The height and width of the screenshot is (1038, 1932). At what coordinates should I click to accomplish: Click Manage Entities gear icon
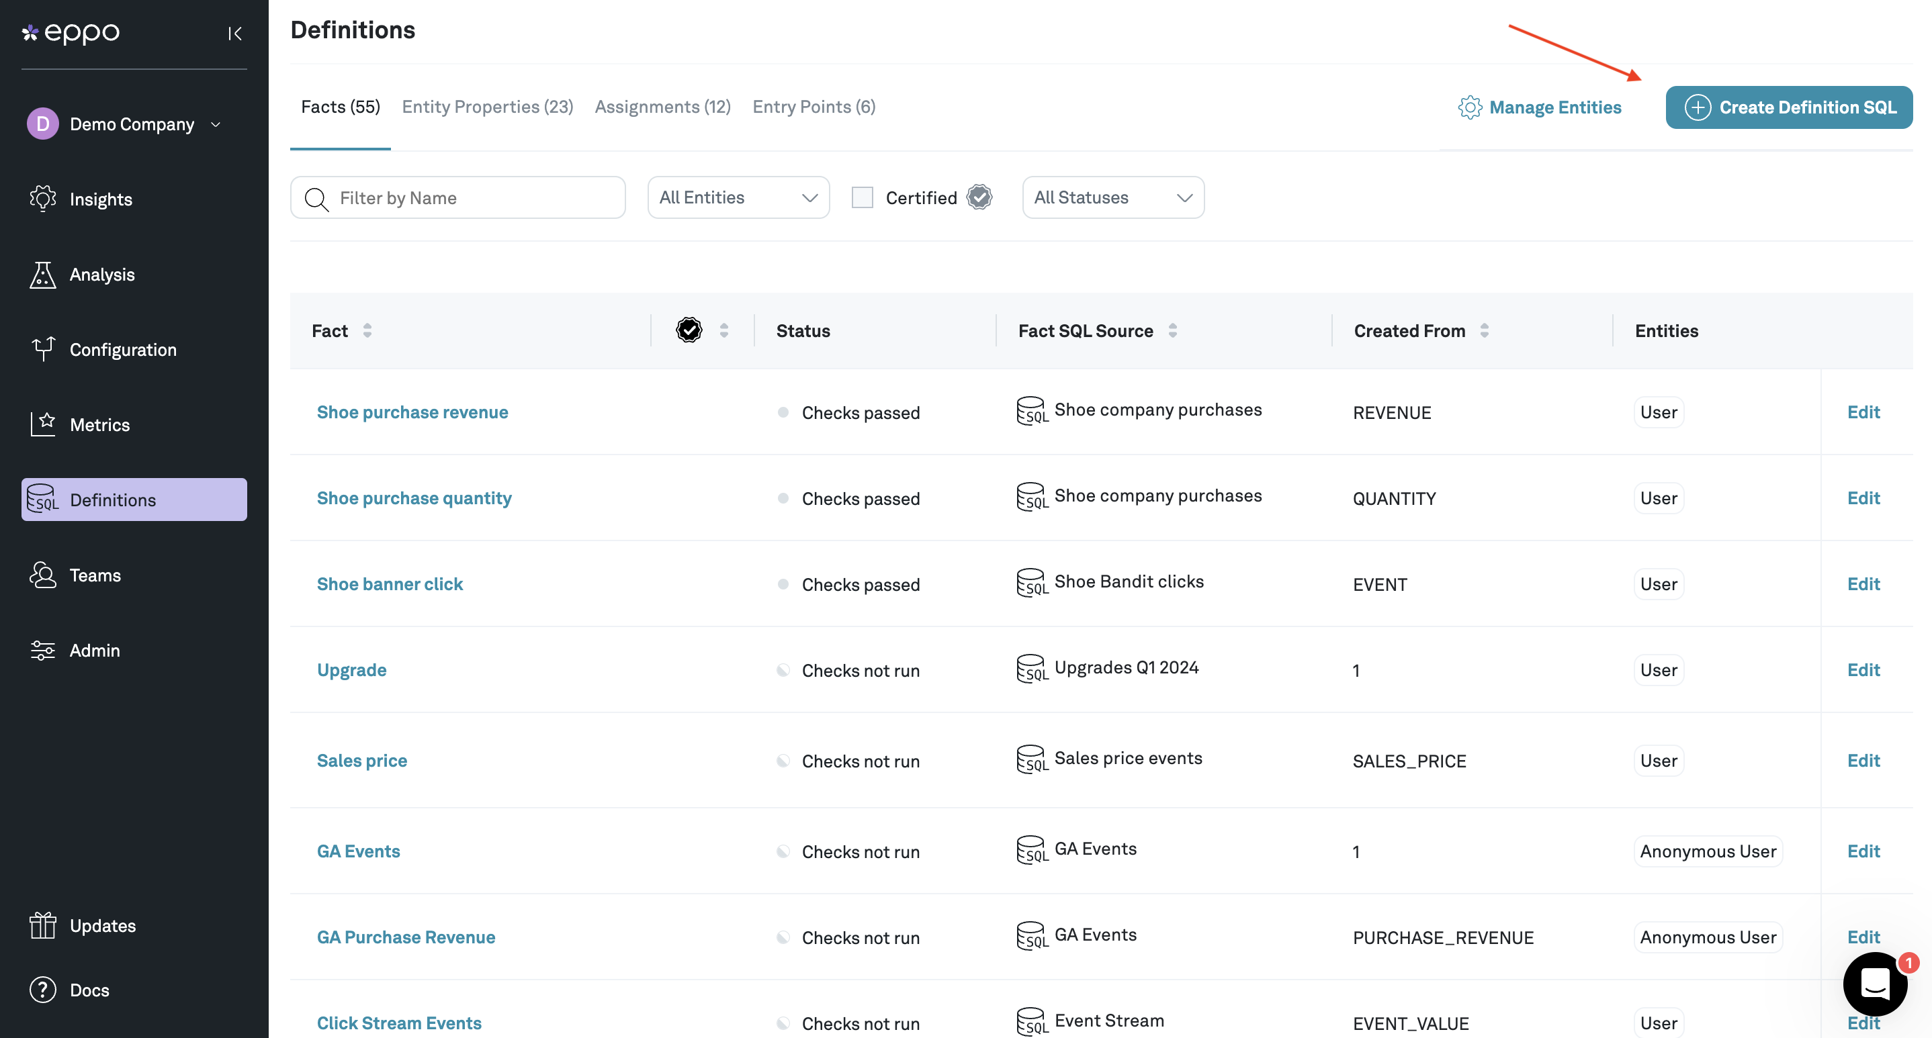point(1470,107)
